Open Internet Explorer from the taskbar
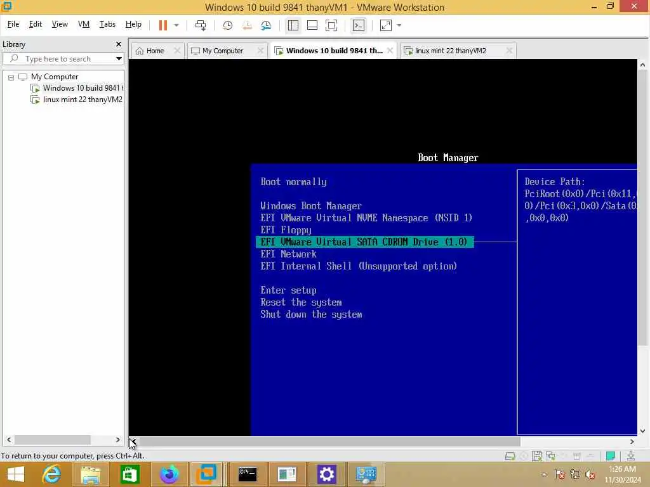The width and height of the screenshot is (650, 487). pyautogui.click(x=52, y=474)
